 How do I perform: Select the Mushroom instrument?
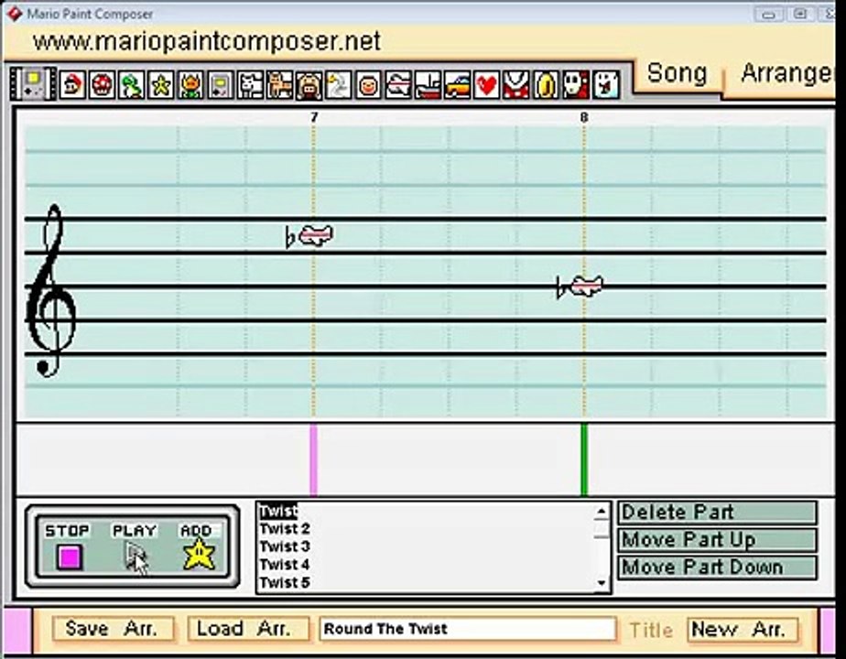[x=102, y=85]
